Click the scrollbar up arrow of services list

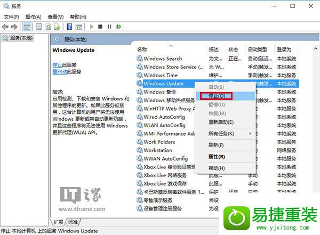tap(316, 48)
